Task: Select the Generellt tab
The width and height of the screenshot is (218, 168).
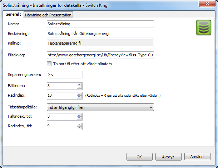Action: (x=13, y=14)
